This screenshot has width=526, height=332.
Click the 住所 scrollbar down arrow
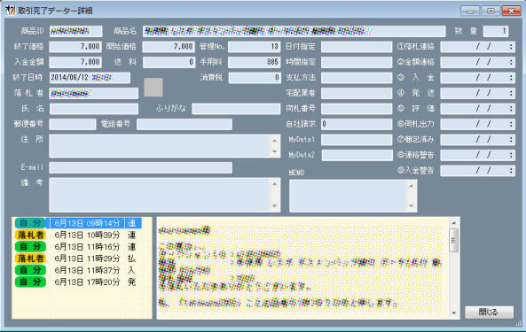pos(274,151)
